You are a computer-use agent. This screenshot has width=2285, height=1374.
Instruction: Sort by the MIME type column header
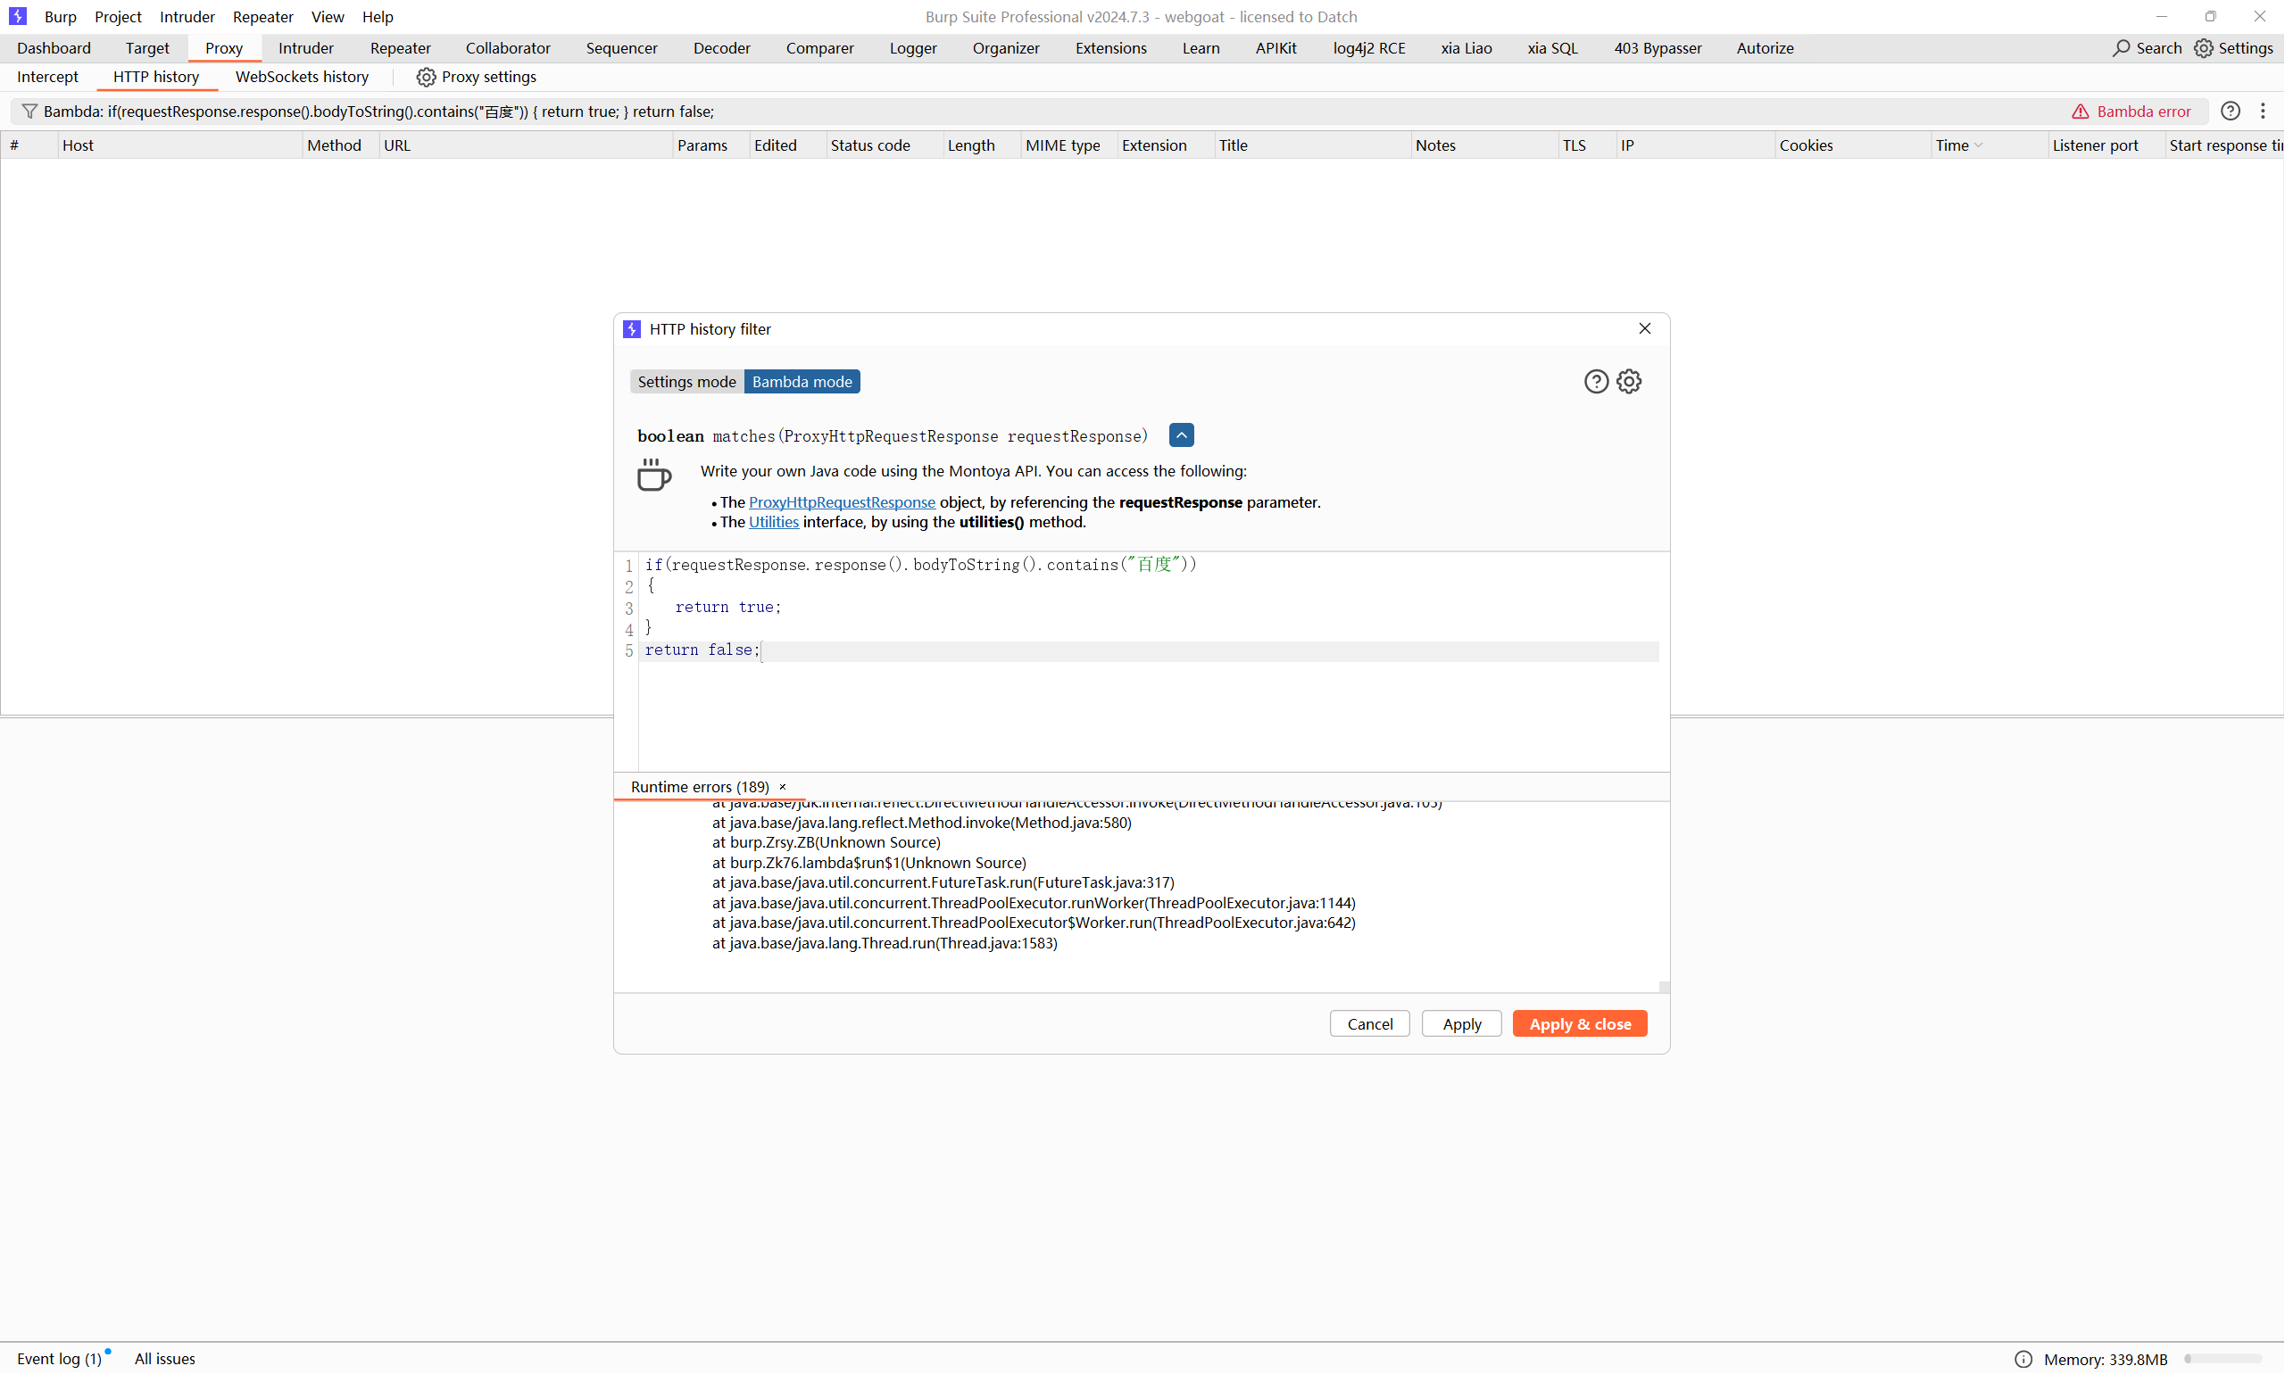coord(1069,145)
